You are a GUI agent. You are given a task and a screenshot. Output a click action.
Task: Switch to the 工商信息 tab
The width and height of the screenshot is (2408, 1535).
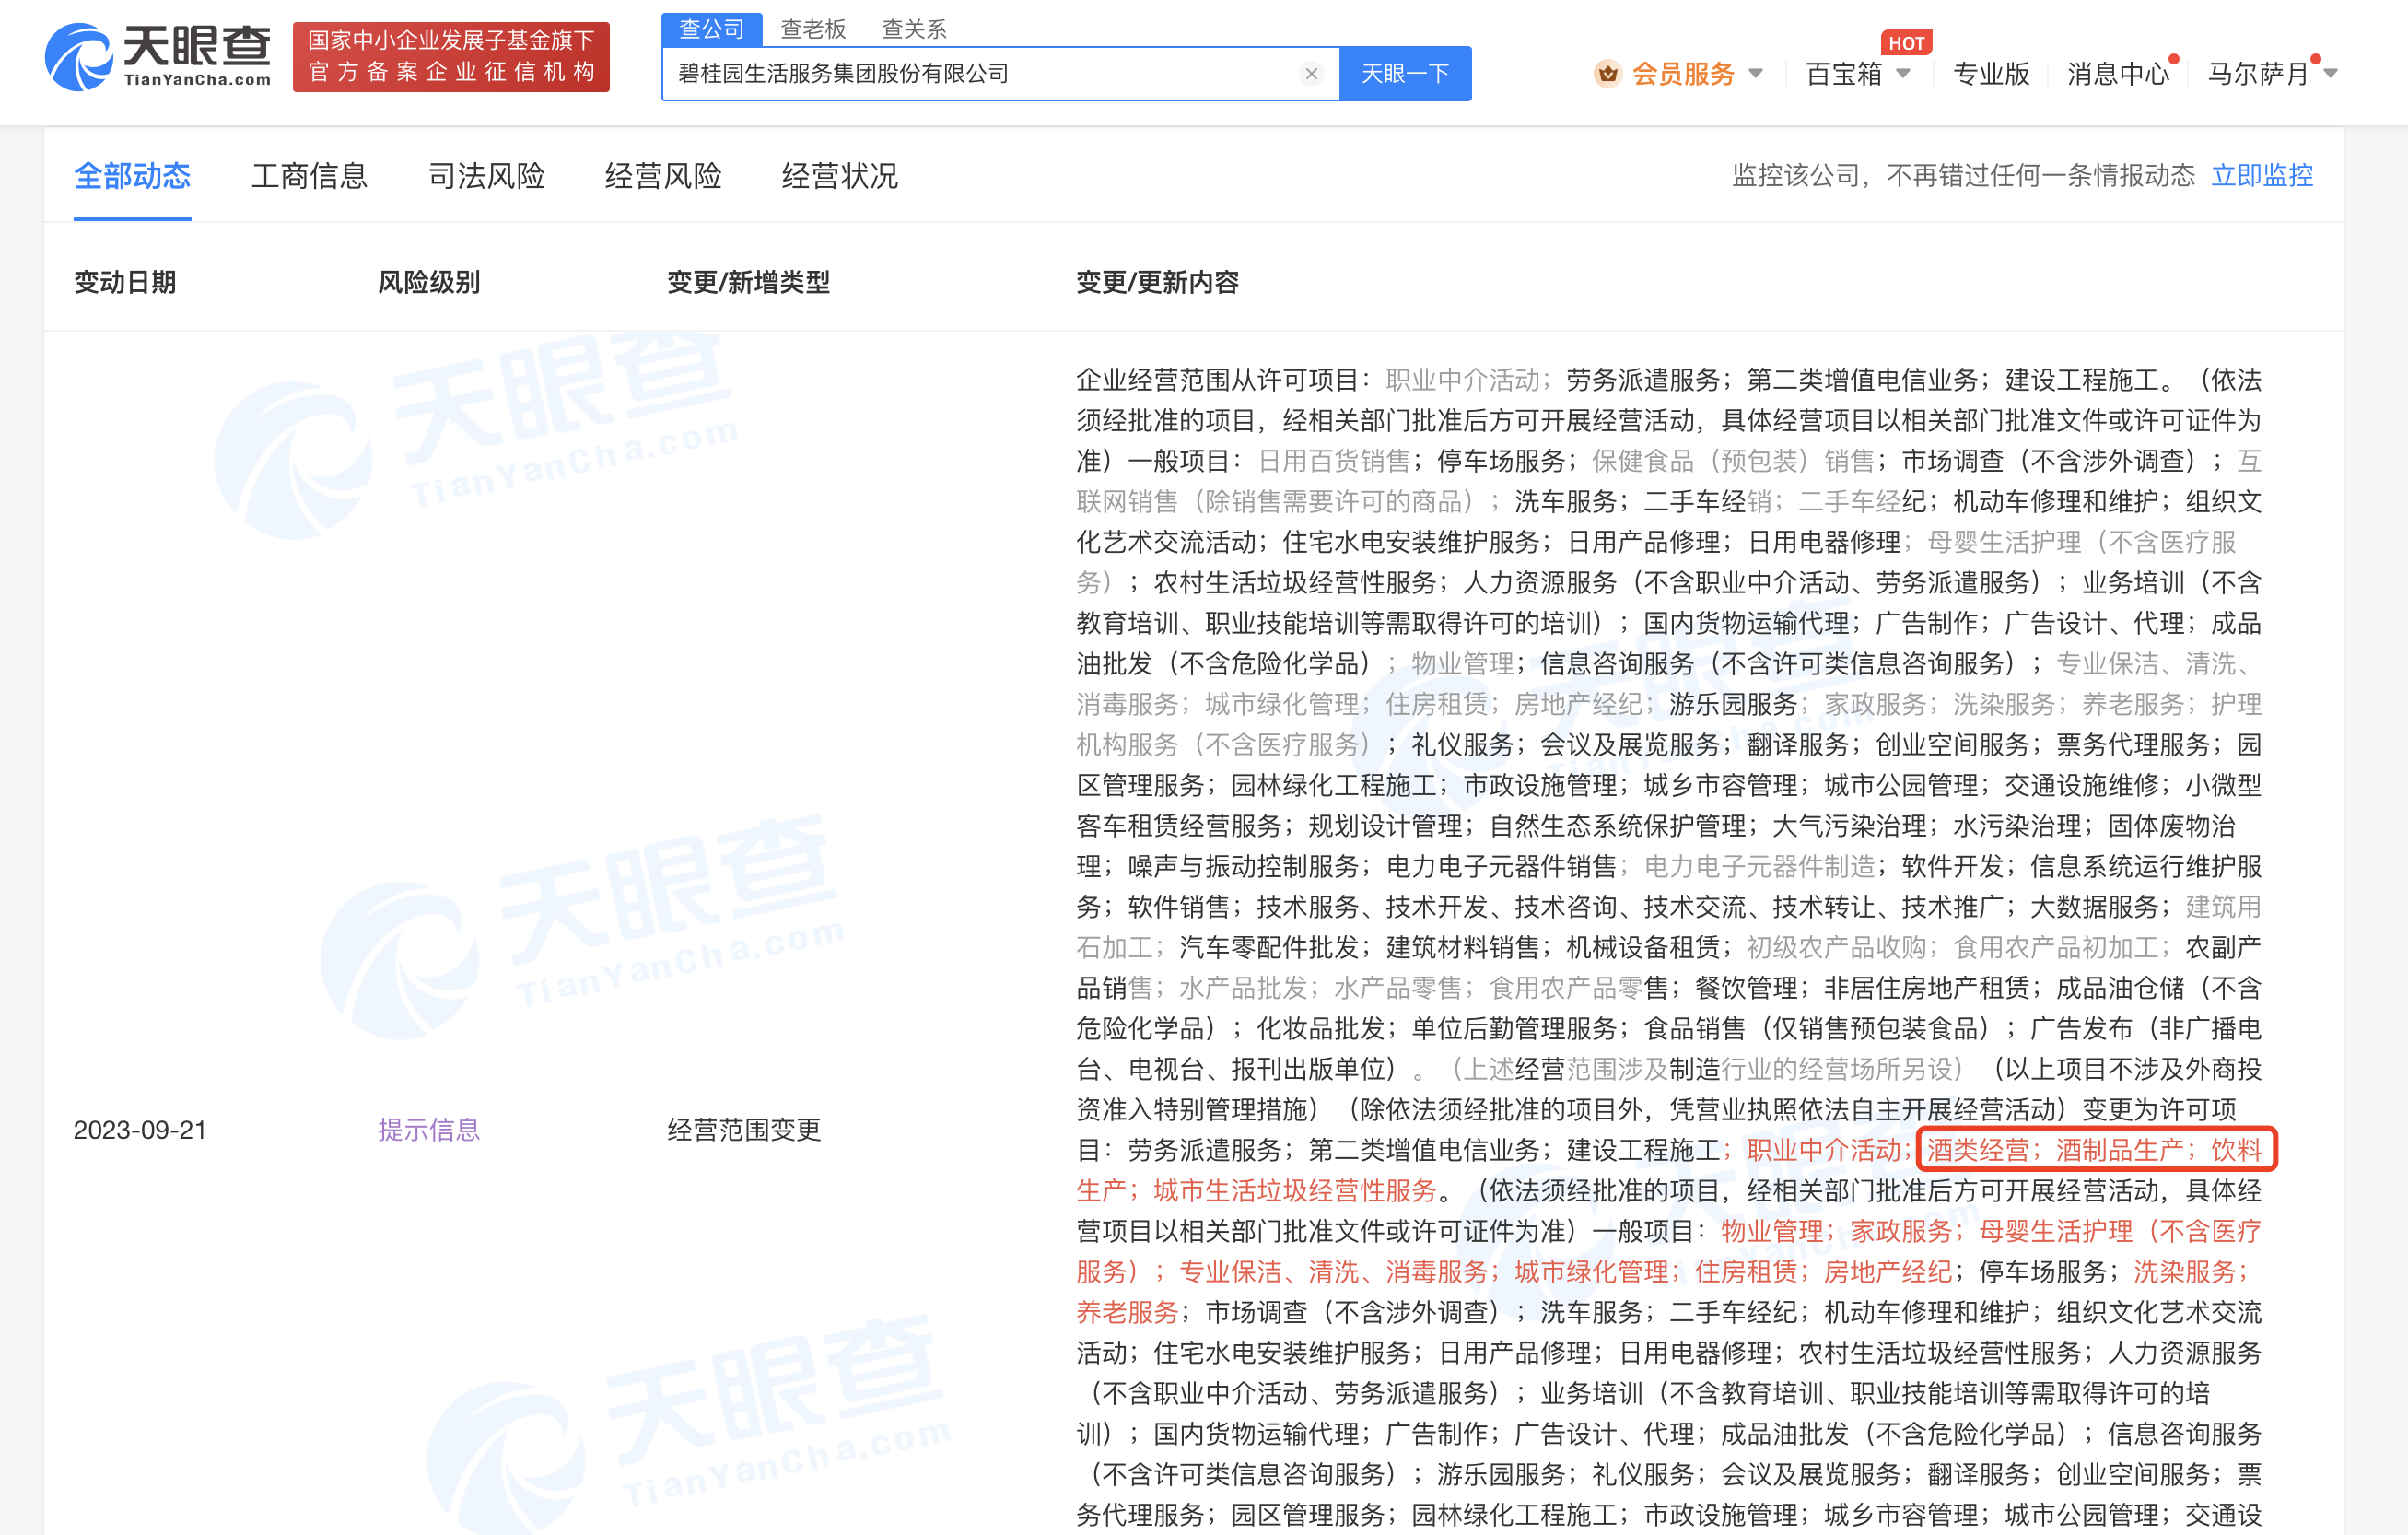[309, 176]
